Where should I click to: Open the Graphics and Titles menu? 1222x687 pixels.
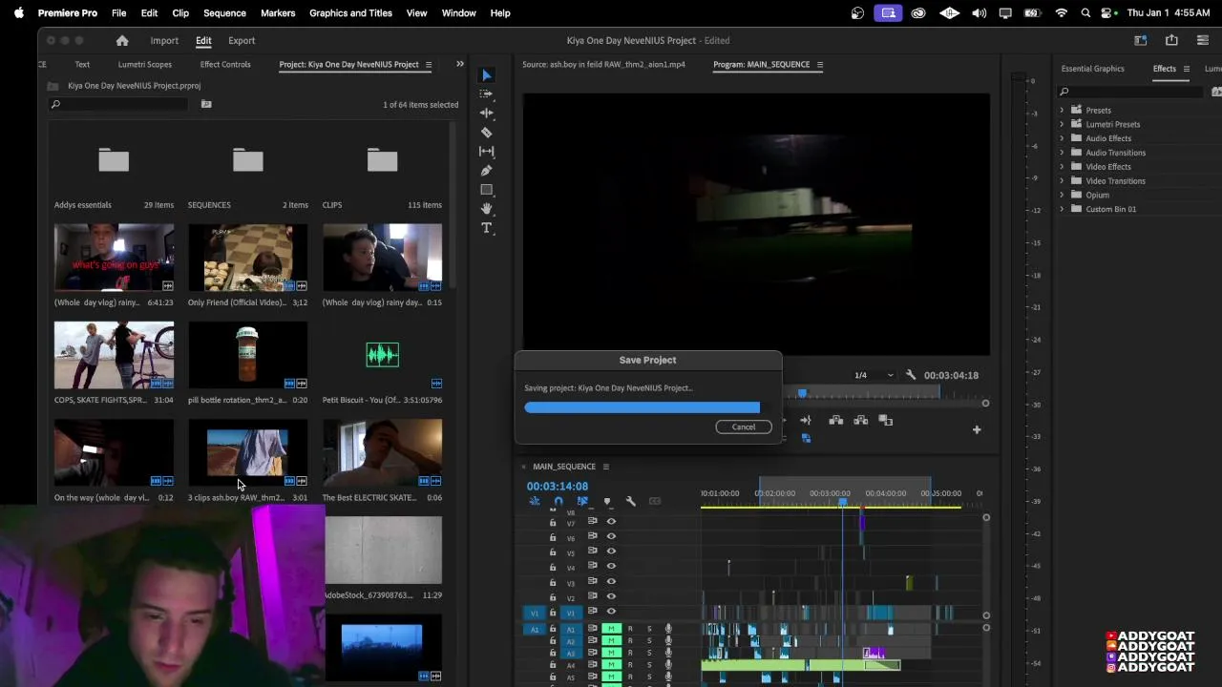[x=350, y=13]
